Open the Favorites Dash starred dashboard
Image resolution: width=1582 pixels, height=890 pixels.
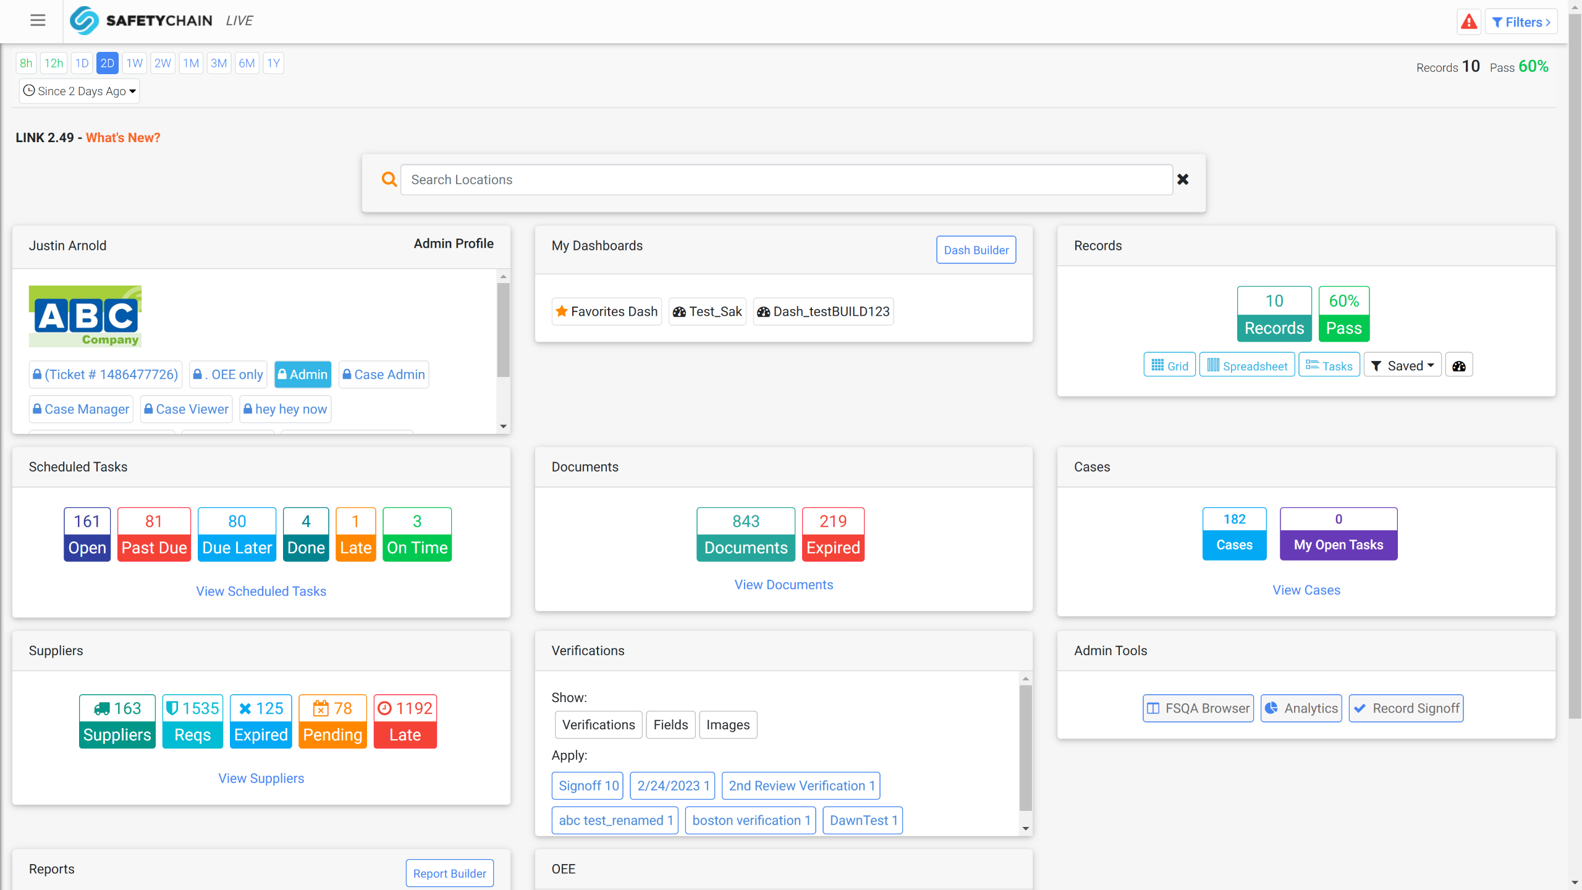[x=606, y=311]
